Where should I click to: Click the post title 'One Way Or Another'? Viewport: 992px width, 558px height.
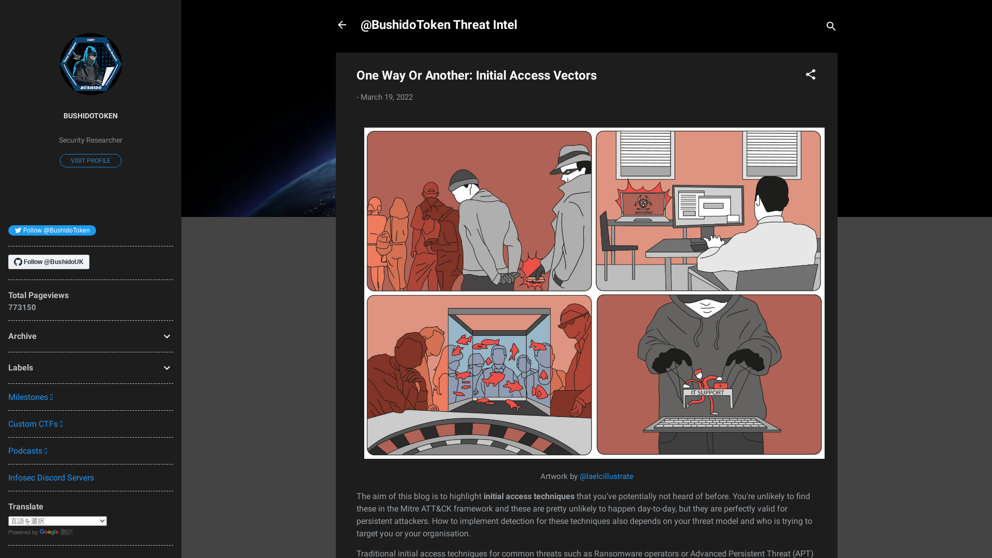[476, 75]
